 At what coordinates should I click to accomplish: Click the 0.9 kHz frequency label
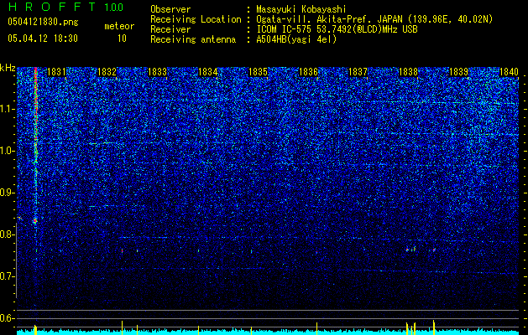8,193
